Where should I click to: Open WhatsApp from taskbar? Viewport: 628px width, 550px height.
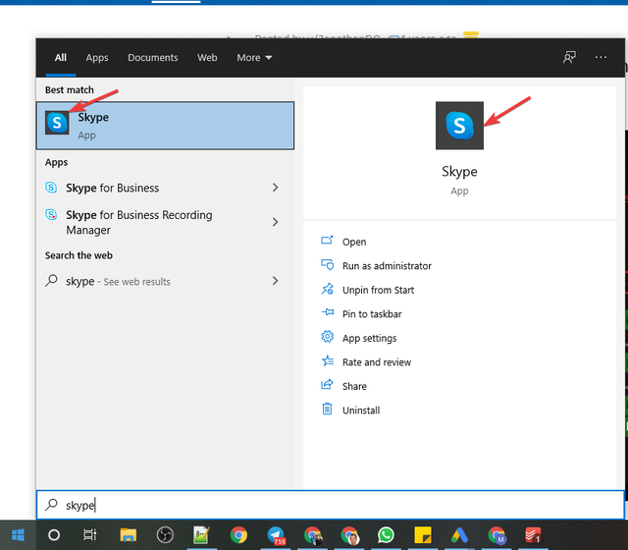point(386,534)
